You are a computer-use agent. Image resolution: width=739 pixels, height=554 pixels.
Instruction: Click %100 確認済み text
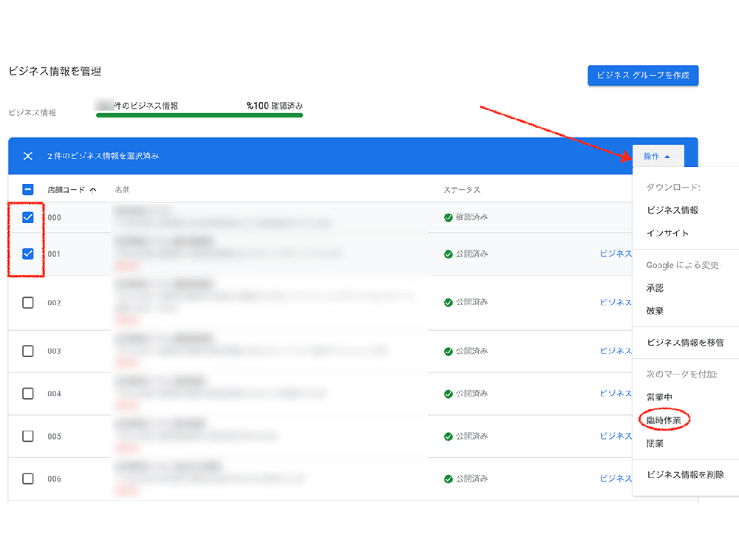275,106
